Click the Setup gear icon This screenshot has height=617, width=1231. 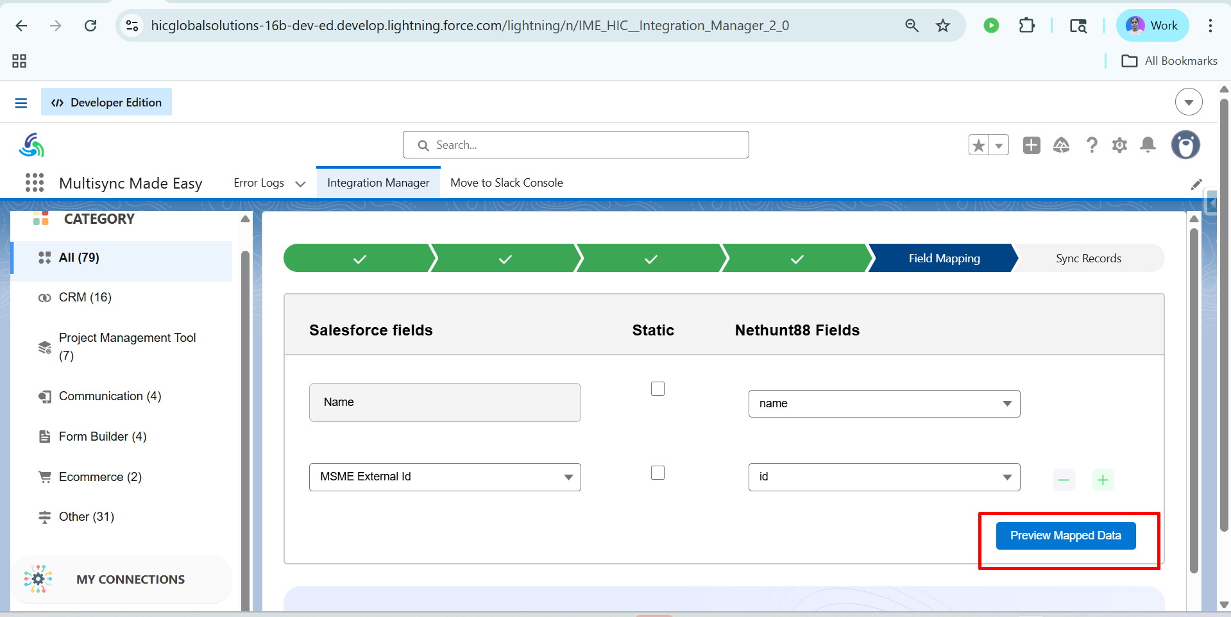(x=1119, y=146)
